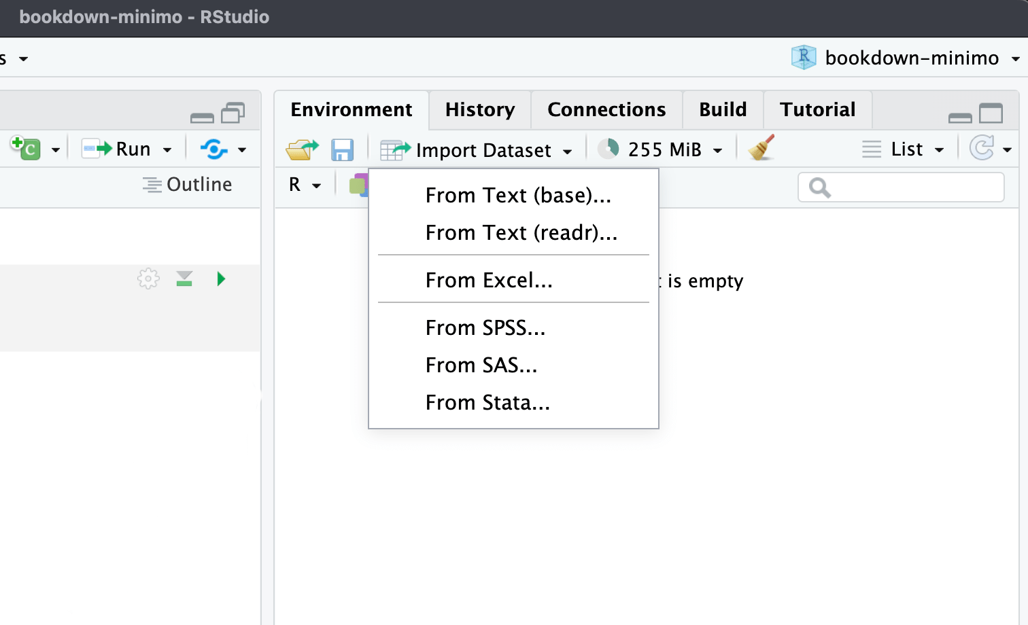Open the Build tab

point(723,109)
